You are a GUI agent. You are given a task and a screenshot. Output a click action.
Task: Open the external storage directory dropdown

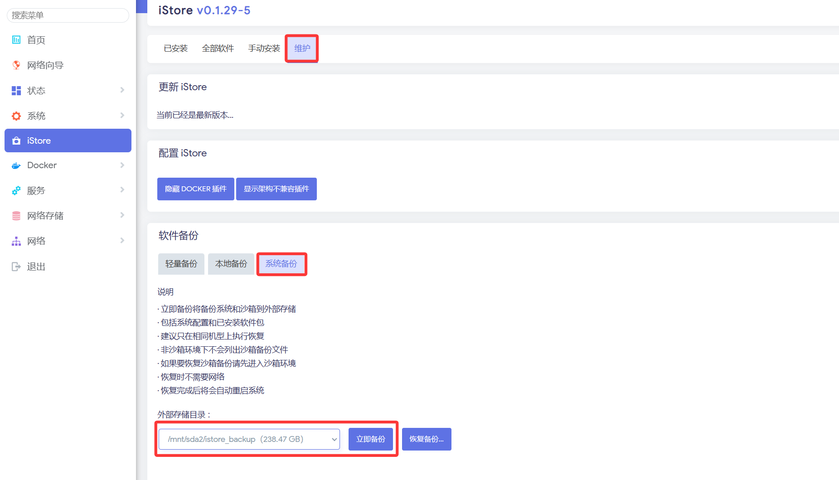249,439
